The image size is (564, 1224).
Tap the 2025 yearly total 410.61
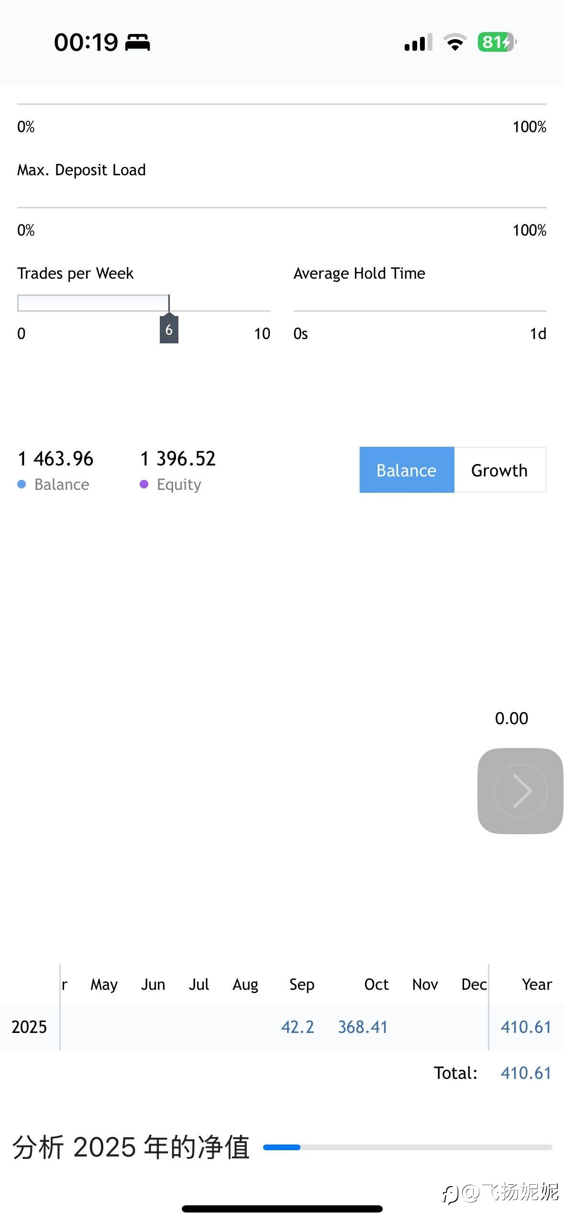[x=526, y=1027]
